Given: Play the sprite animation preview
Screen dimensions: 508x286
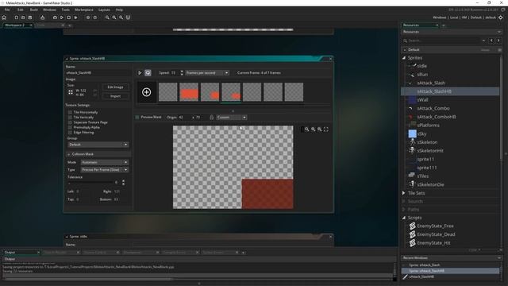Looking at the screenshot, I should pos(140,73).
